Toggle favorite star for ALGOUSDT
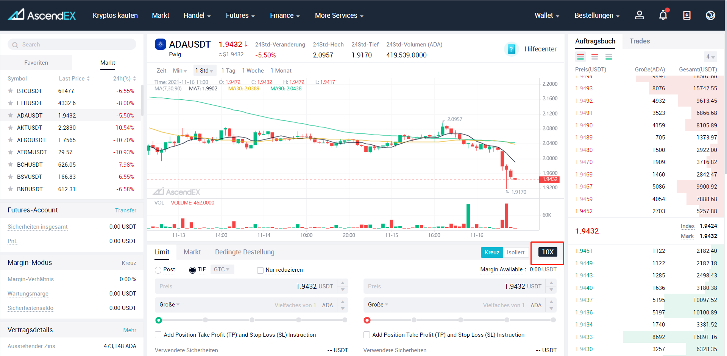Screen dimensions: 727x356 coord(11,140)
